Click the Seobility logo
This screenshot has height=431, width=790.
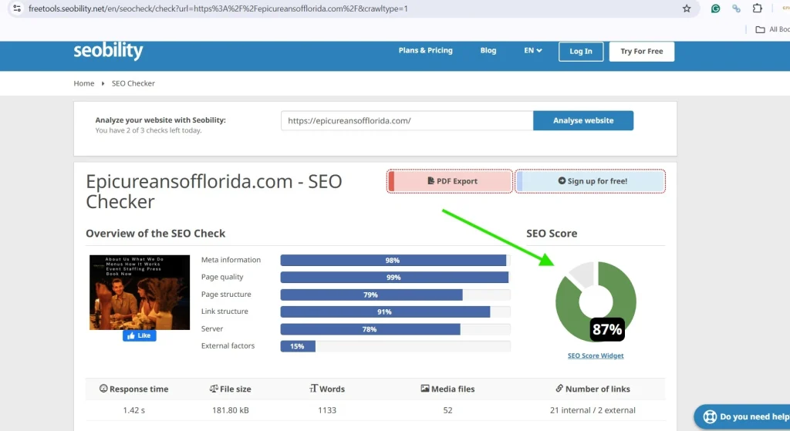108,51
